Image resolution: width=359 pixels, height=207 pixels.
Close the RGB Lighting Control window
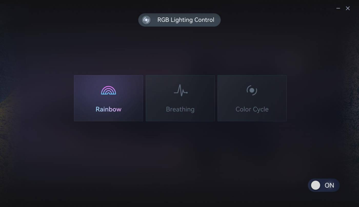point(348,8)
